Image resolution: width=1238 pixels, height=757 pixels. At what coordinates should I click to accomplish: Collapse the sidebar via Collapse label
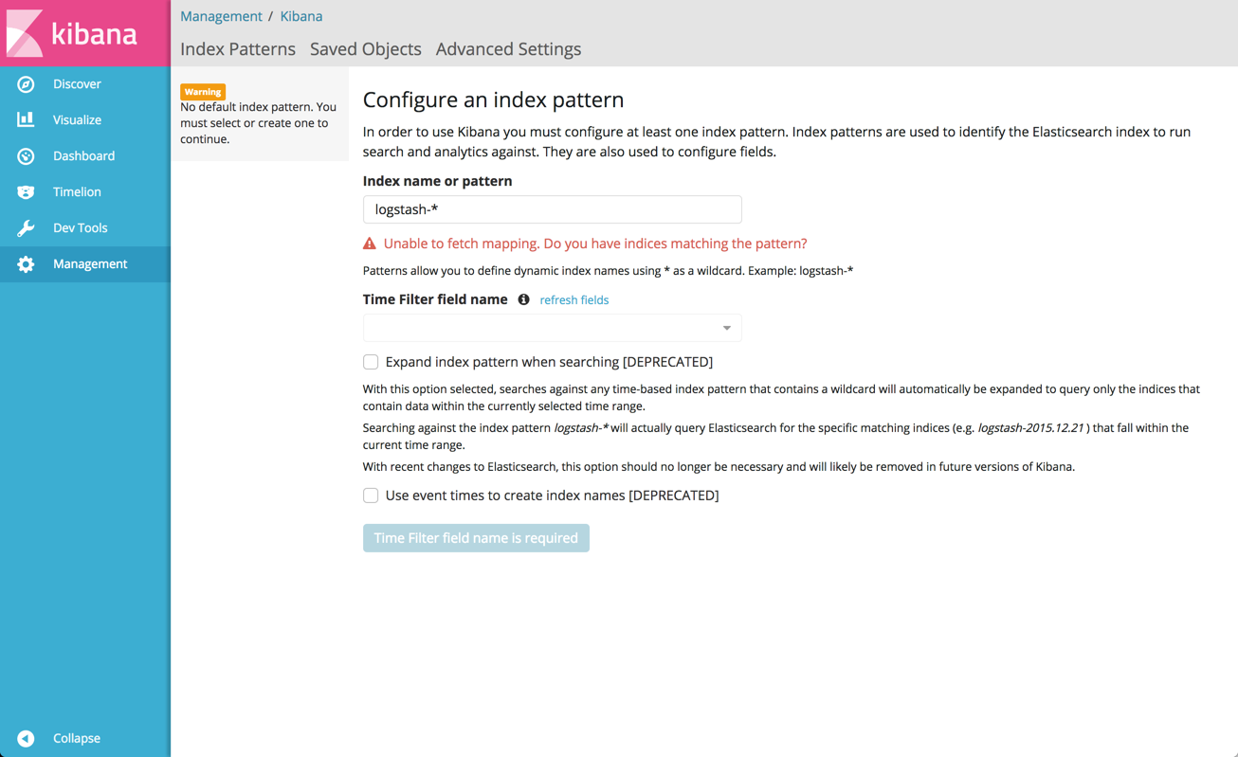[77, 738]
